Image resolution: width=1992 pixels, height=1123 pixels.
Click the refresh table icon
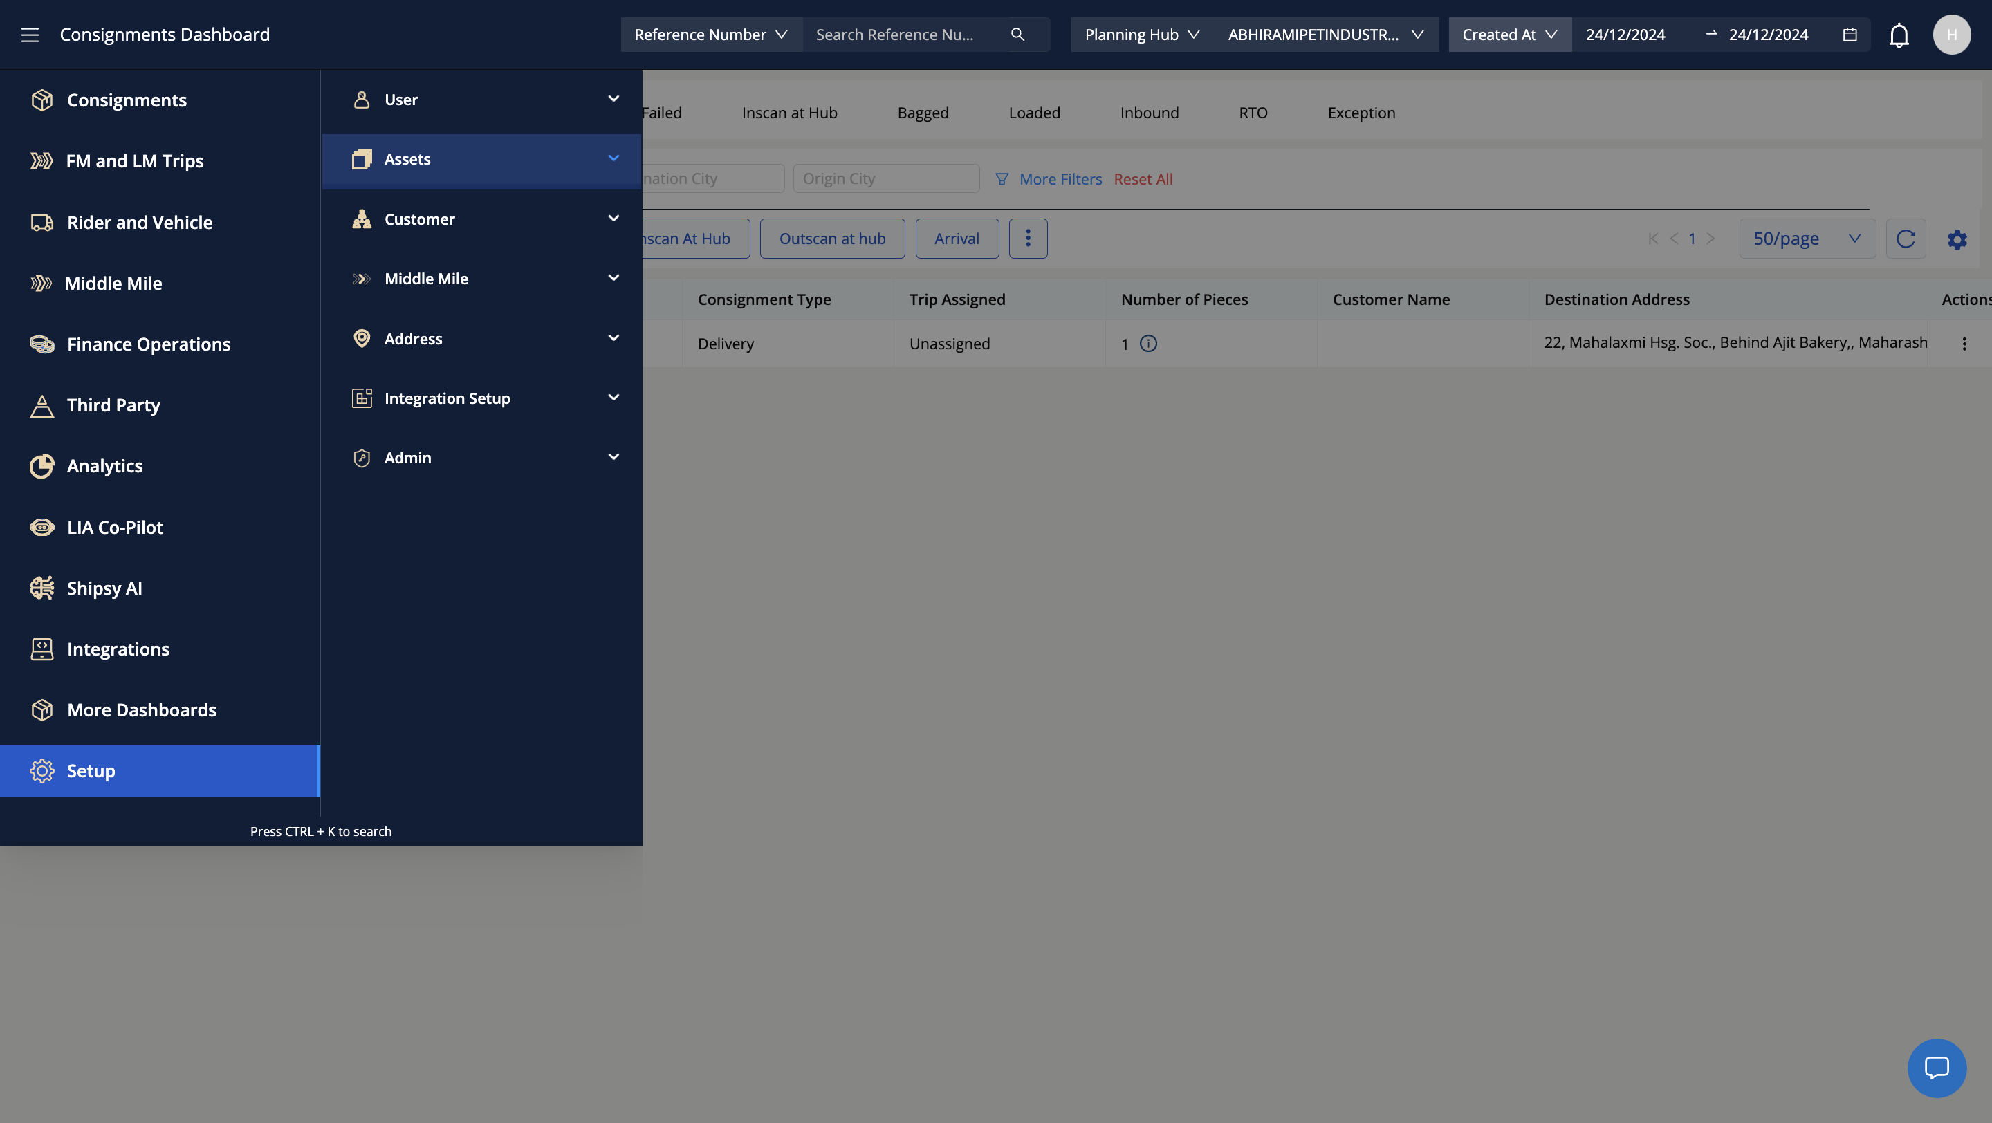1906,239
